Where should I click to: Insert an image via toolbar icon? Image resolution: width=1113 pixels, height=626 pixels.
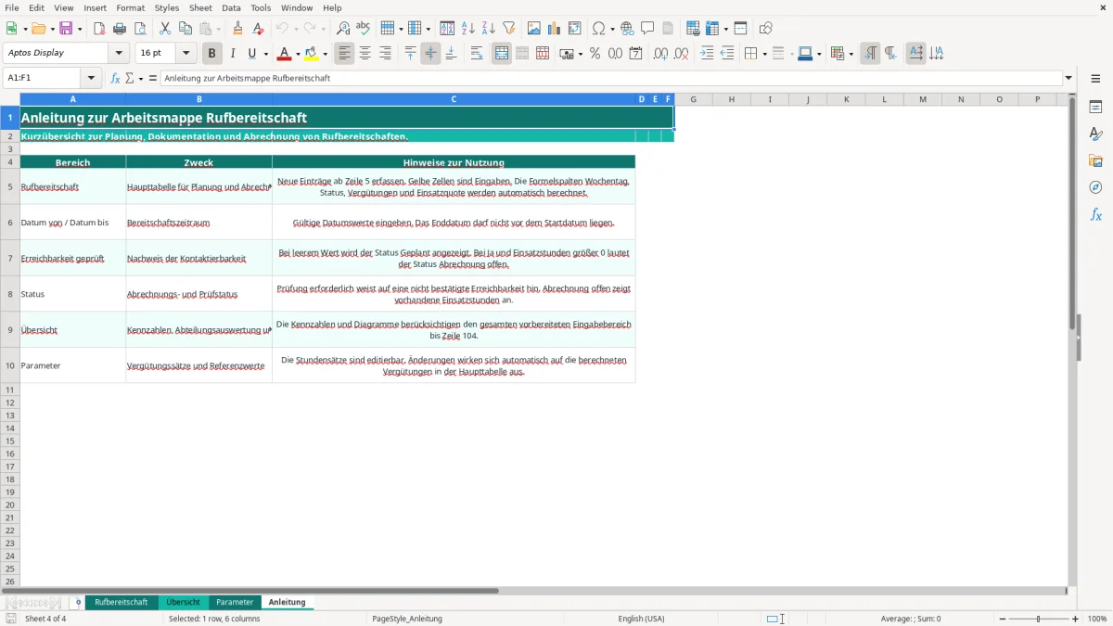[534, 29]
